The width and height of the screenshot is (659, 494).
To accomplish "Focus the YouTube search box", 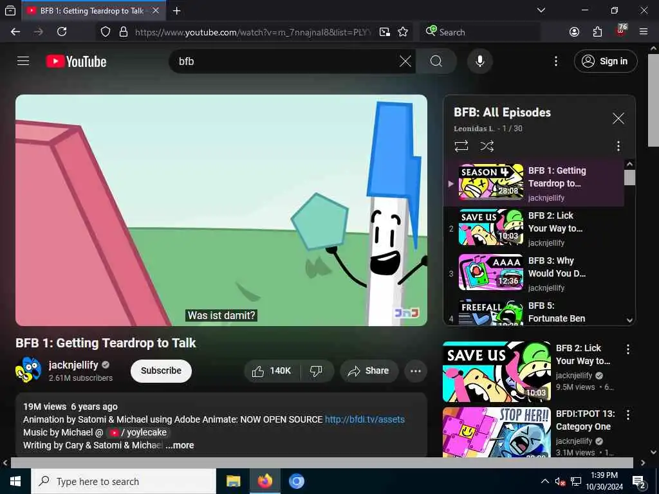I will tap(286, 61).
